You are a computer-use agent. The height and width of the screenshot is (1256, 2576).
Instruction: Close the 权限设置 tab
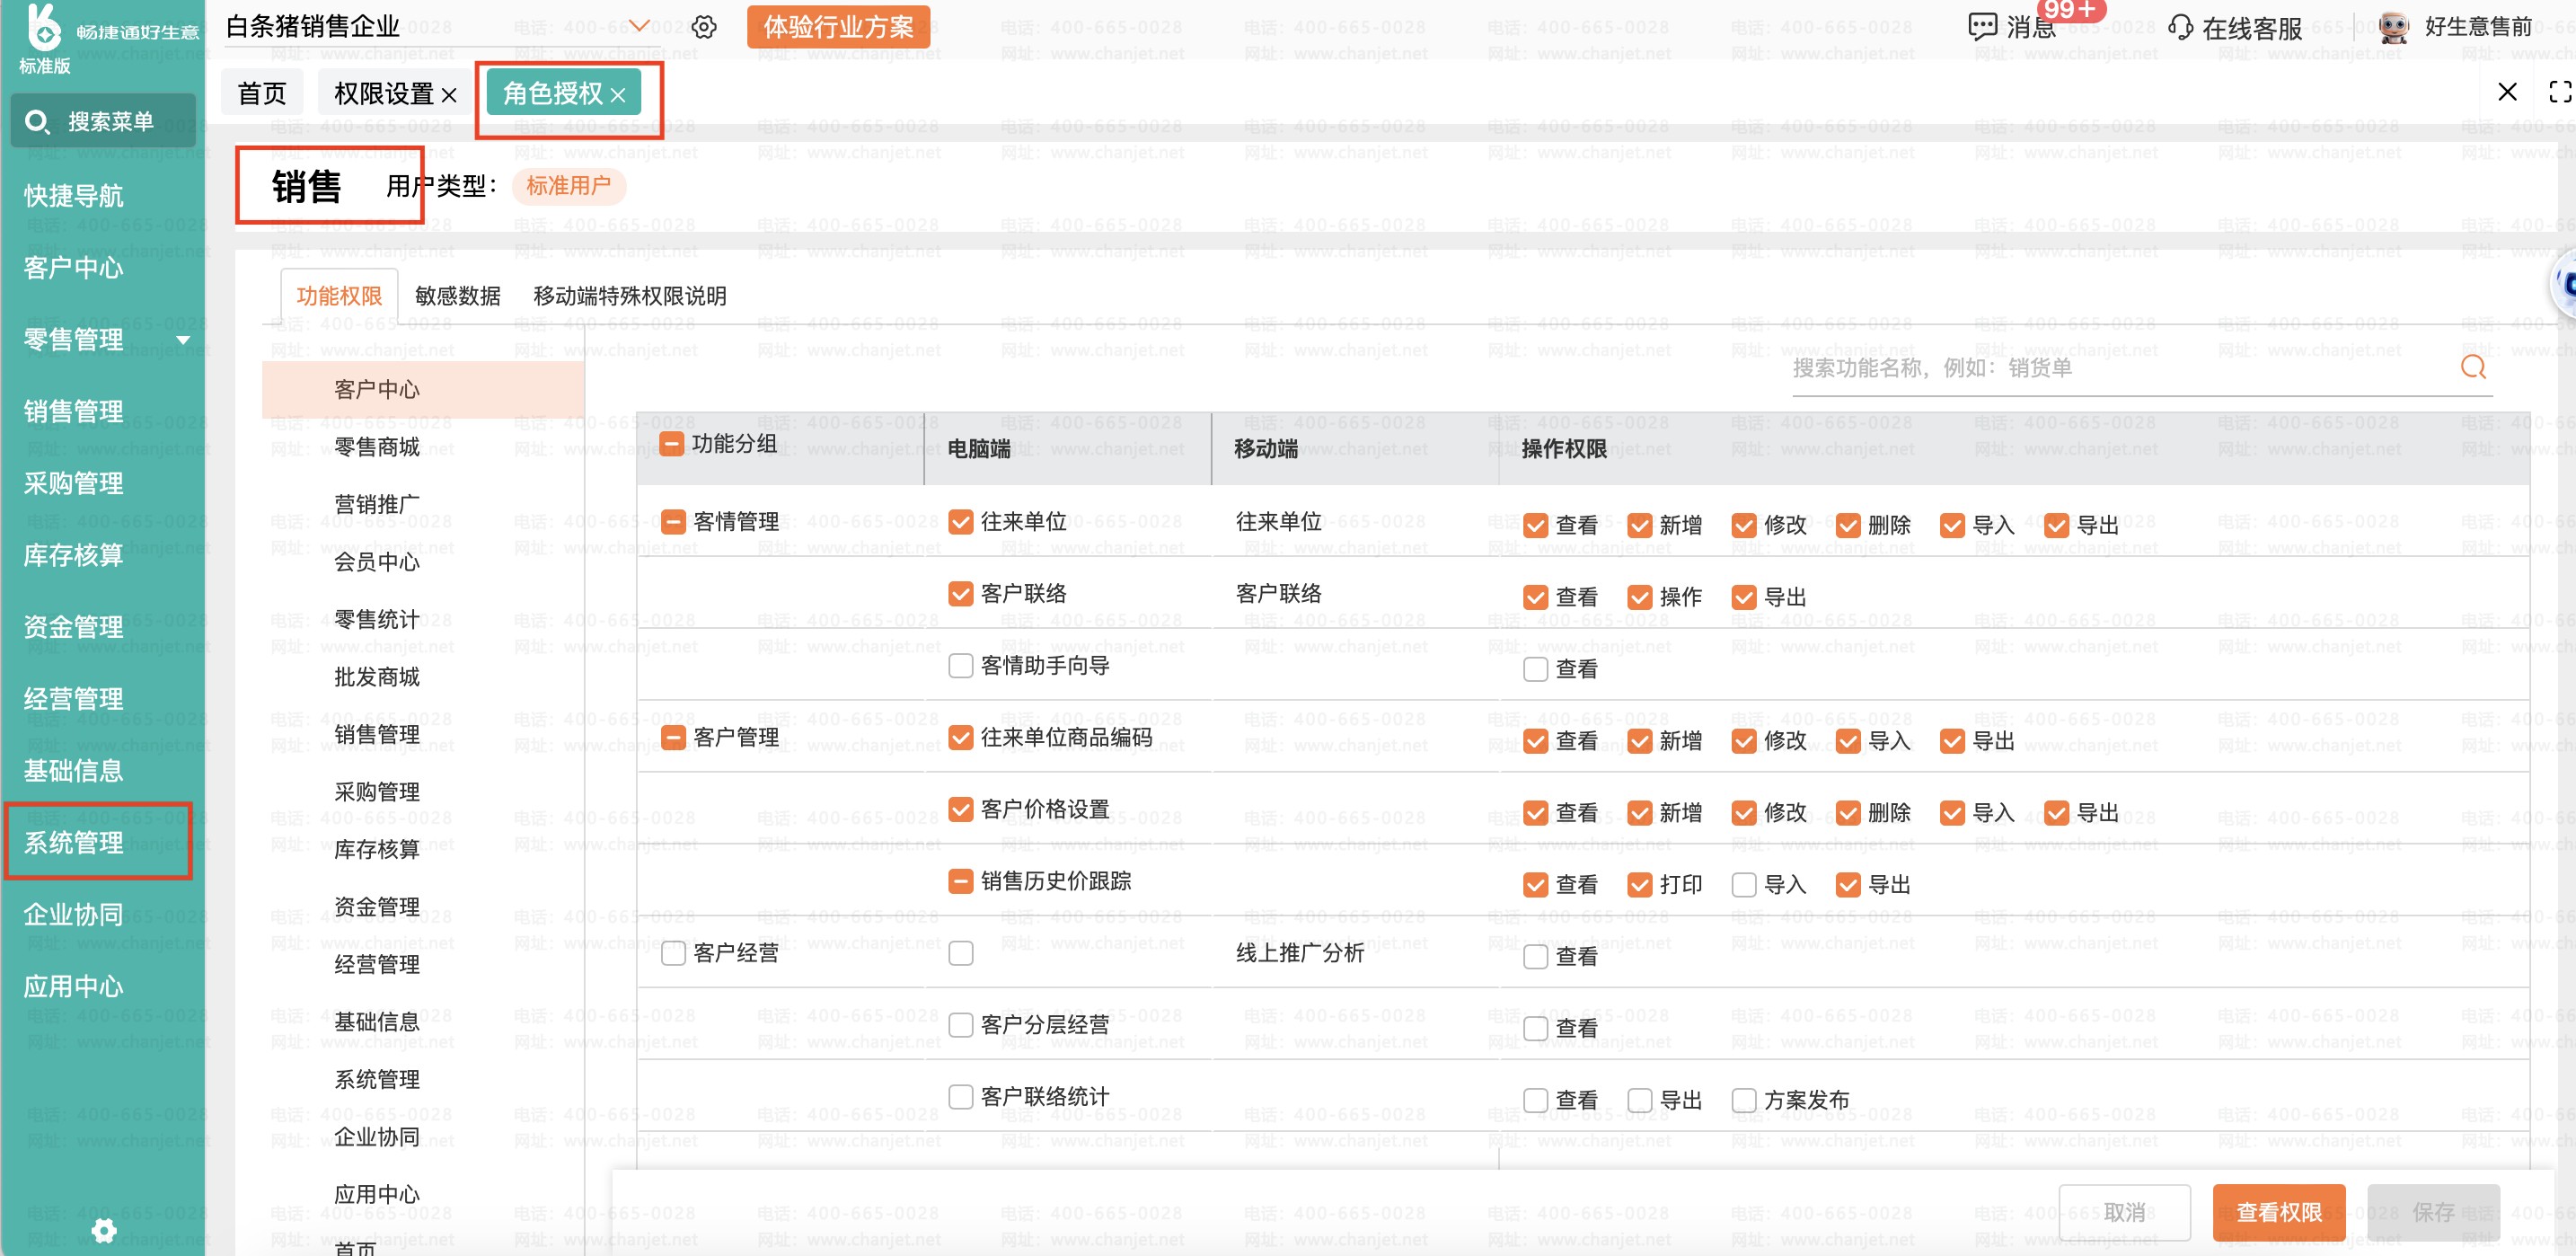449,95
